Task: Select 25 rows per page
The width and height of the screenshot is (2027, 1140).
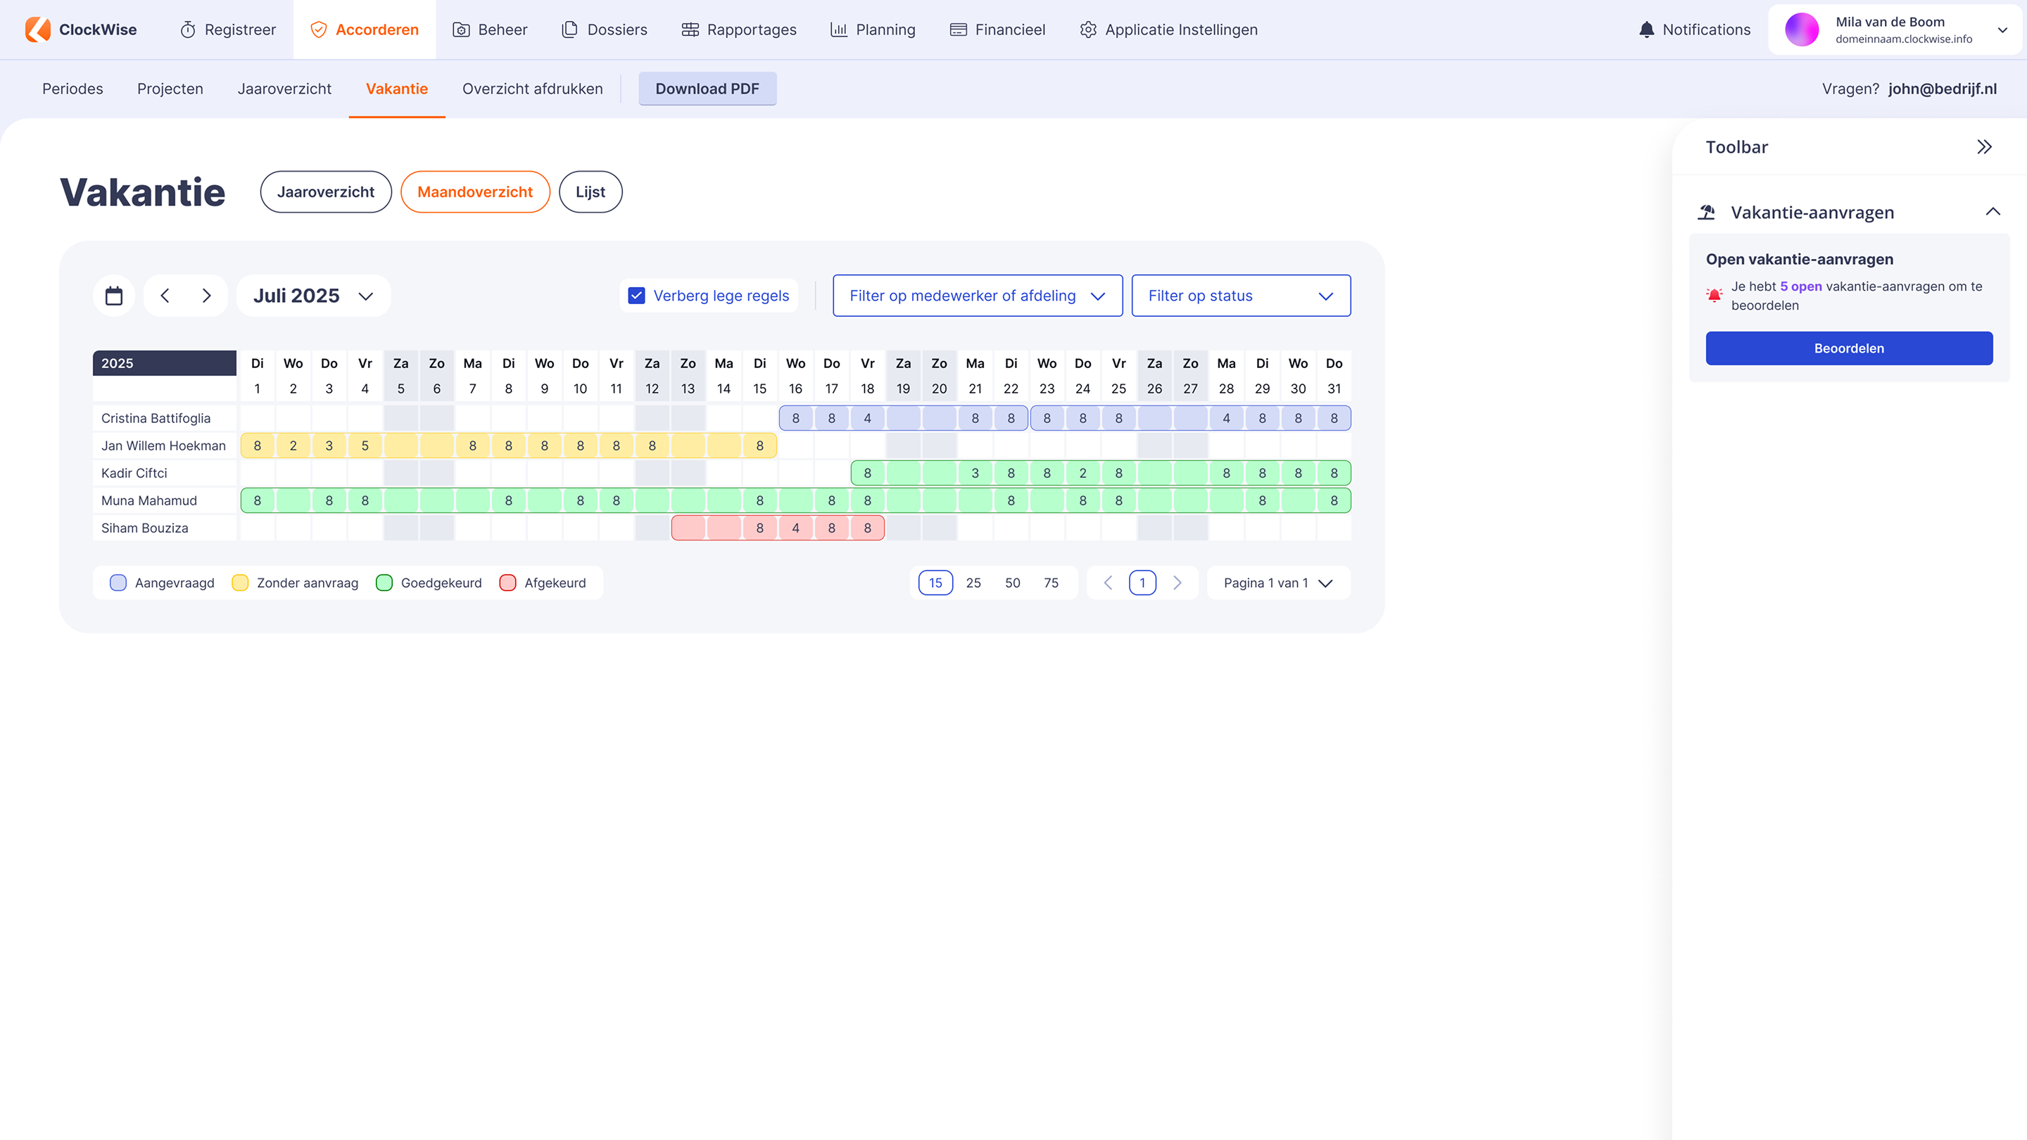Action: (x=973, y=583)
